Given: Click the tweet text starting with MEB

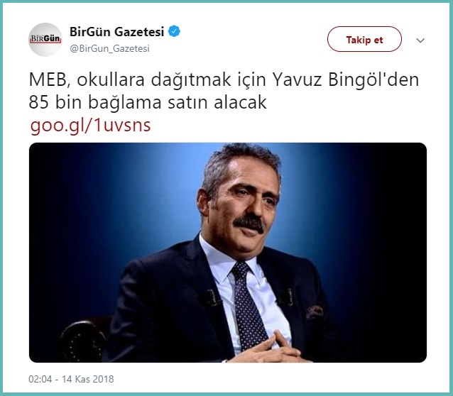Looking at the screenshot, I should pyautogui.click(x=224, y=90).
